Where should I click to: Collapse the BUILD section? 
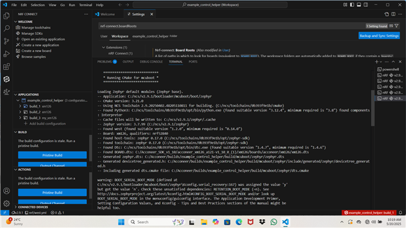(15, 132)
